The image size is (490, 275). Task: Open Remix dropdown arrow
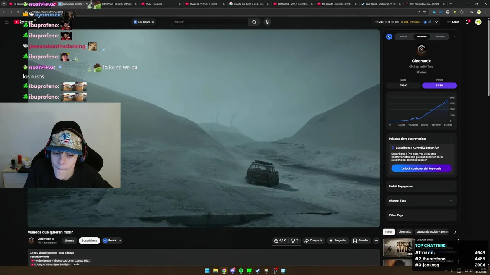coord(120,241)
